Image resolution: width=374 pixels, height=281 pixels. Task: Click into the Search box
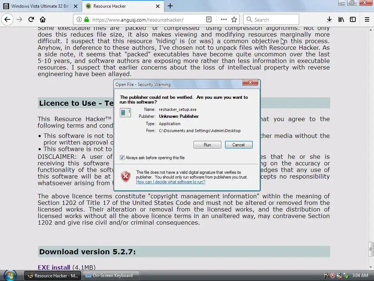point(271,20)
